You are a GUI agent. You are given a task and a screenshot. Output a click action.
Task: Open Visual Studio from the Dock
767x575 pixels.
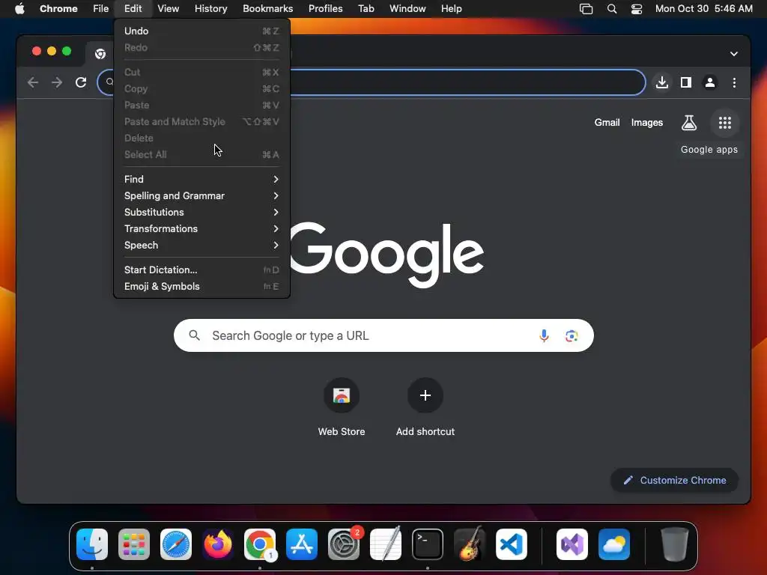pos(572,544)
